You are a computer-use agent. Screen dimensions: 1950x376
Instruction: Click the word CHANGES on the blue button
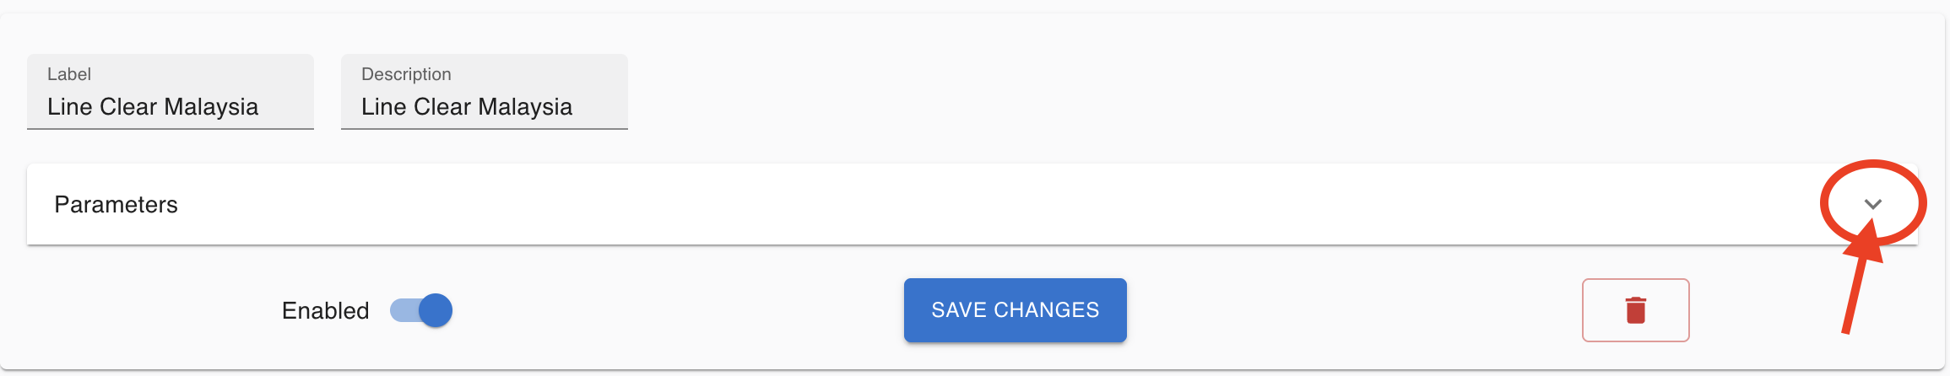coord(1047,310)
